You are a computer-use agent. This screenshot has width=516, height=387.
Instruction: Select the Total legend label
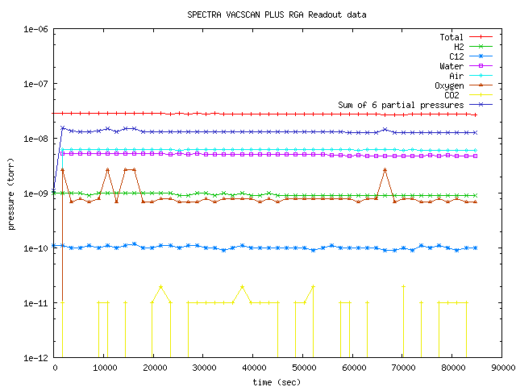451,37
